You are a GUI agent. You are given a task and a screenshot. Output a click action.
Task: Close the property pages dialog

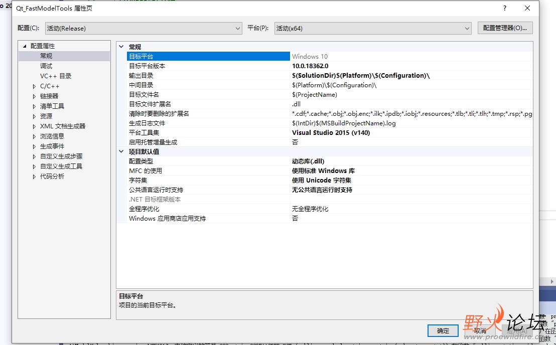coord(527,8)
